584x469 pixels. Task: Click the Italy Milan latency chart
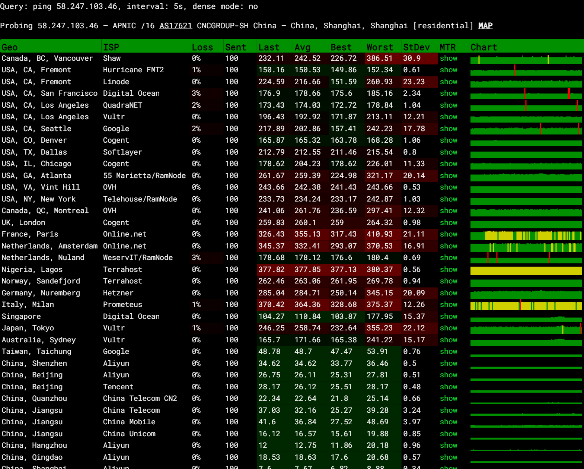coord(526,306)
